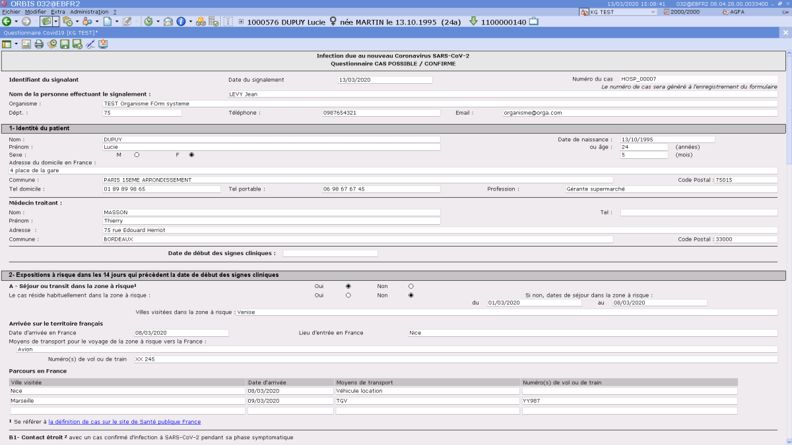Click the blue information icon
792x445 pixels.
[181, 21]
